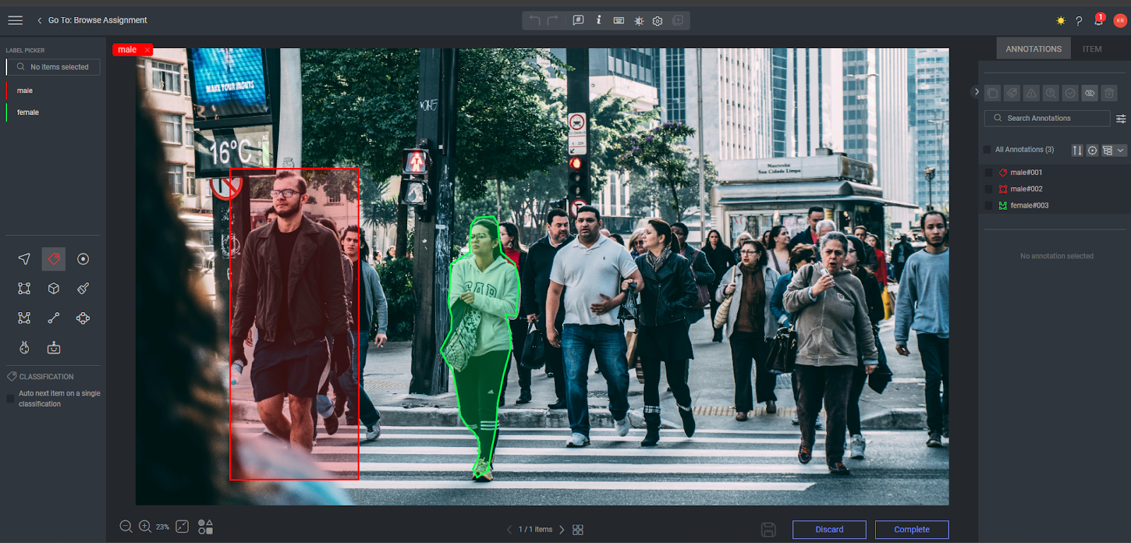Open the image brightness and contrast controls
1131x543 pixels.
pyautogui.click(x=639, y=20)
